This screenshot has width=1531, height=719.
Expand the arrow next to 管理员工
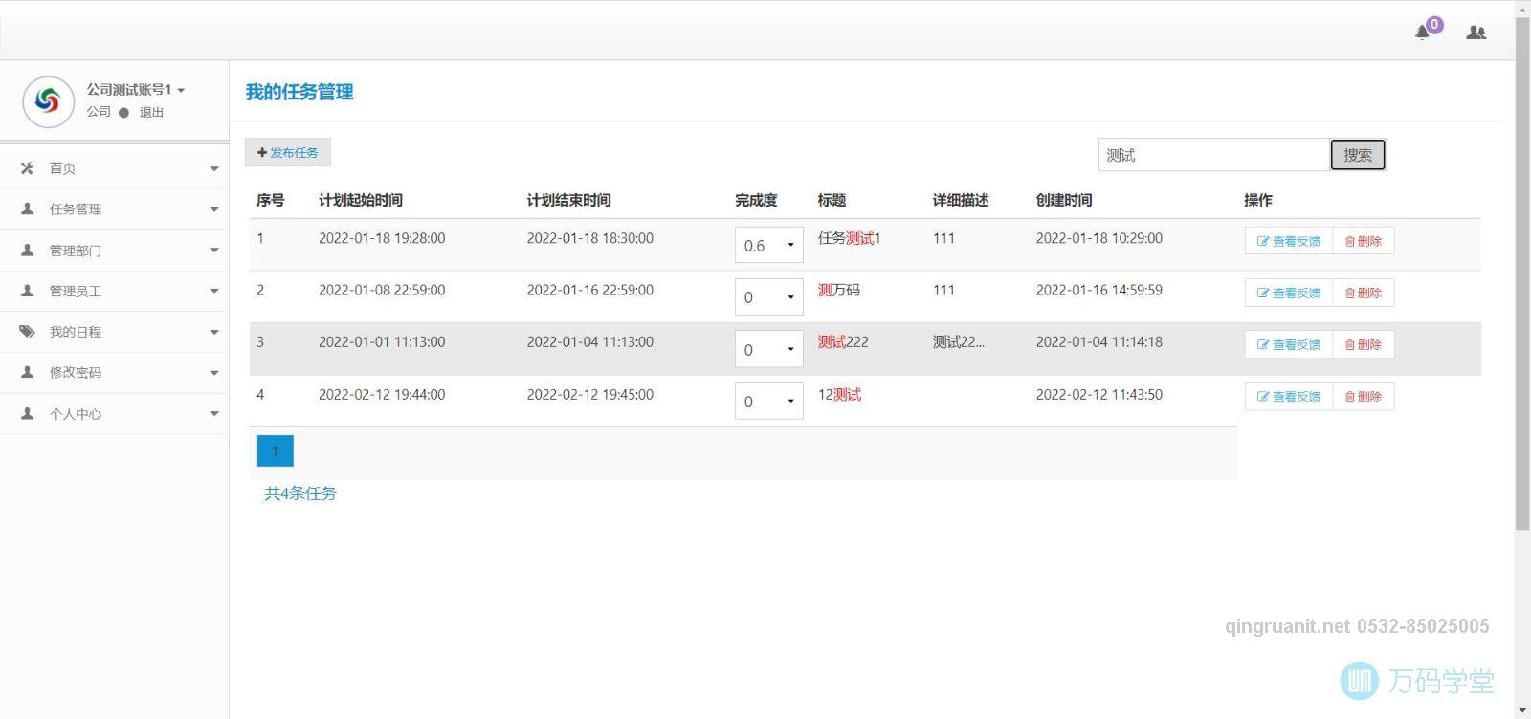pyautogui.click(x=214, y=292)
